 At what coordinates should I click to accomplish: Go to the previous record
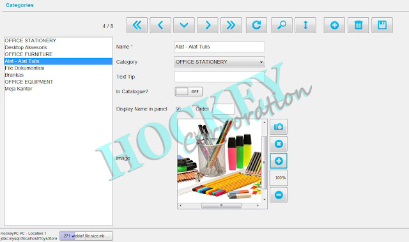pos(160,26)
